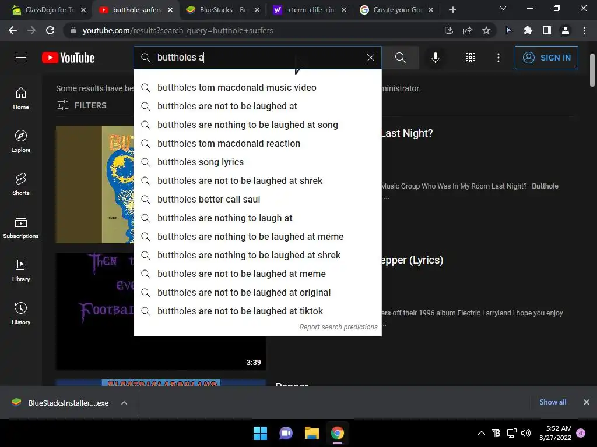597x447 pixels.
Task: Share this page from the address bar
Action: pos(468,30)
